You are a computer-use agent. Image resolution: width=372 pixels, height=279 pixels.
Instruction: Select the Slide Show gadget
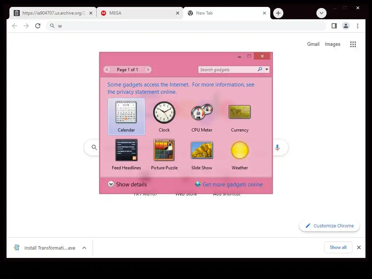[202, 154]
